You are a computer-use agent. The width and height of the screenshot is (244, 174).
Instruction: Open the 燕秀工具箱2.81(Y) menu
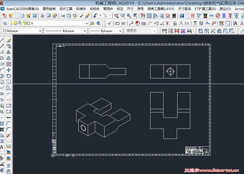pos(161,9)
